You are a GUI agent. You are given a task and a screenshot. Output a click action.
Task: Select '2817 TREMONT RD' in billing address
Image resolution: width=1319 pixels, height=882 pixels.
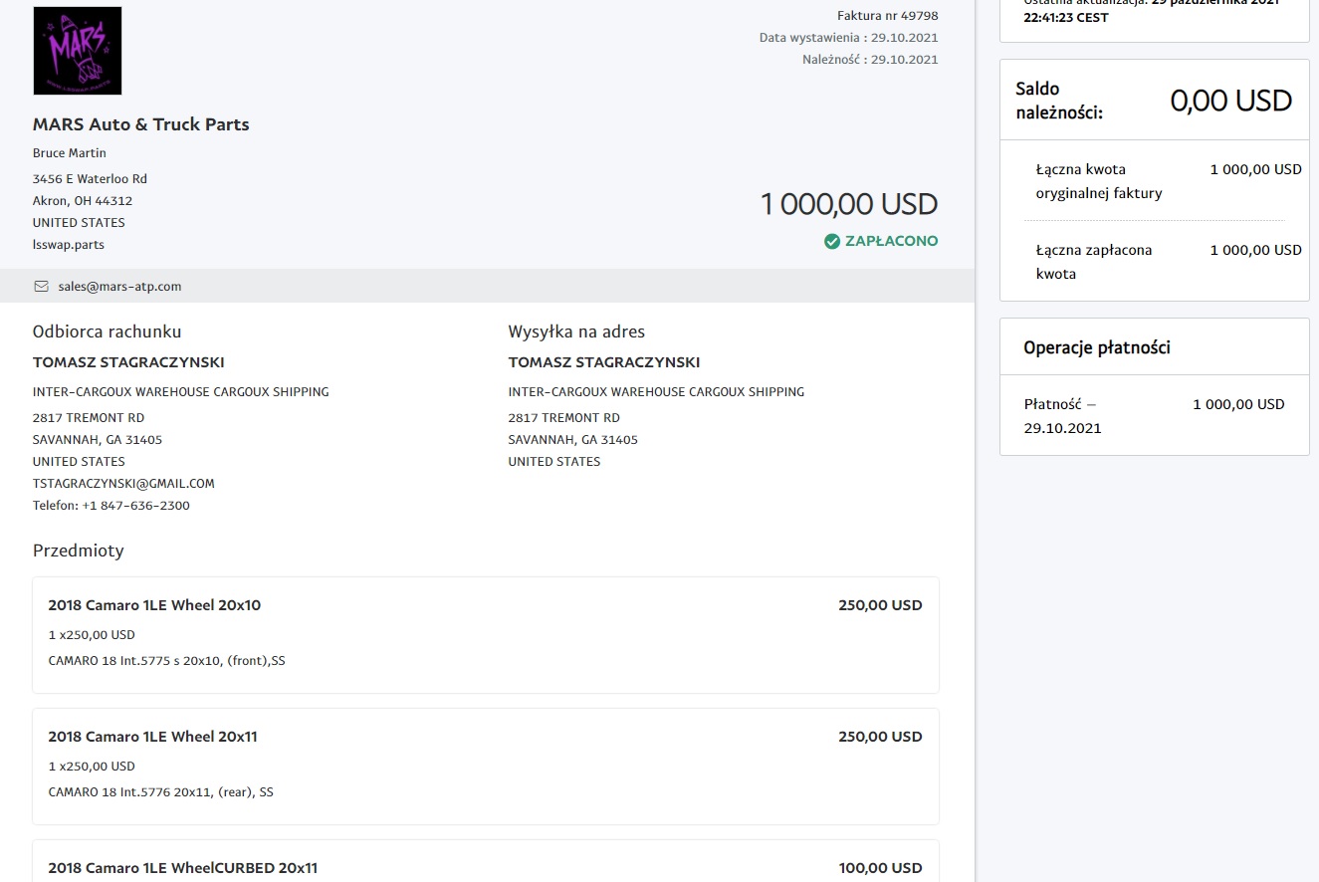tap(89, 418)
